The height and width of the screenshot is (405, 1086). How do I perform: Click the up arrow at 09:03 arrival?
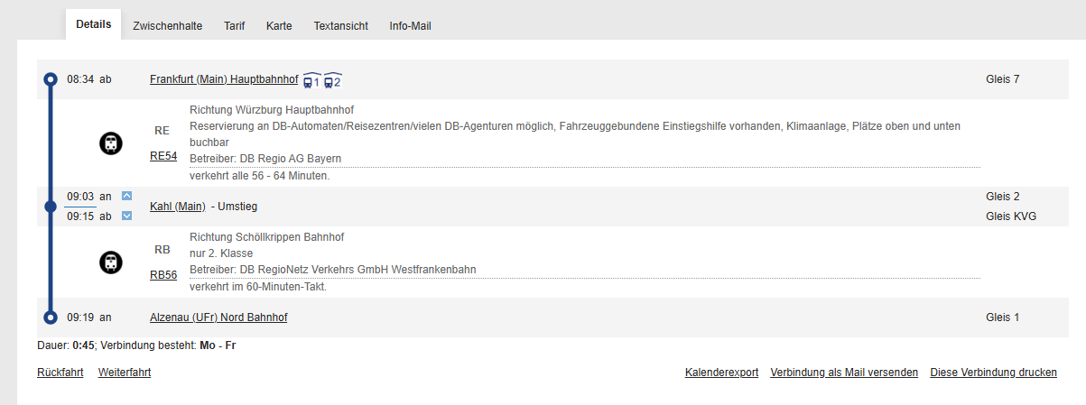(x=127, y=196)
